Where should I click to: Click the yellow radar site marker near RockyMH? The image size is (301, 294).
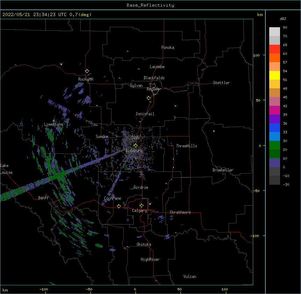87,71
